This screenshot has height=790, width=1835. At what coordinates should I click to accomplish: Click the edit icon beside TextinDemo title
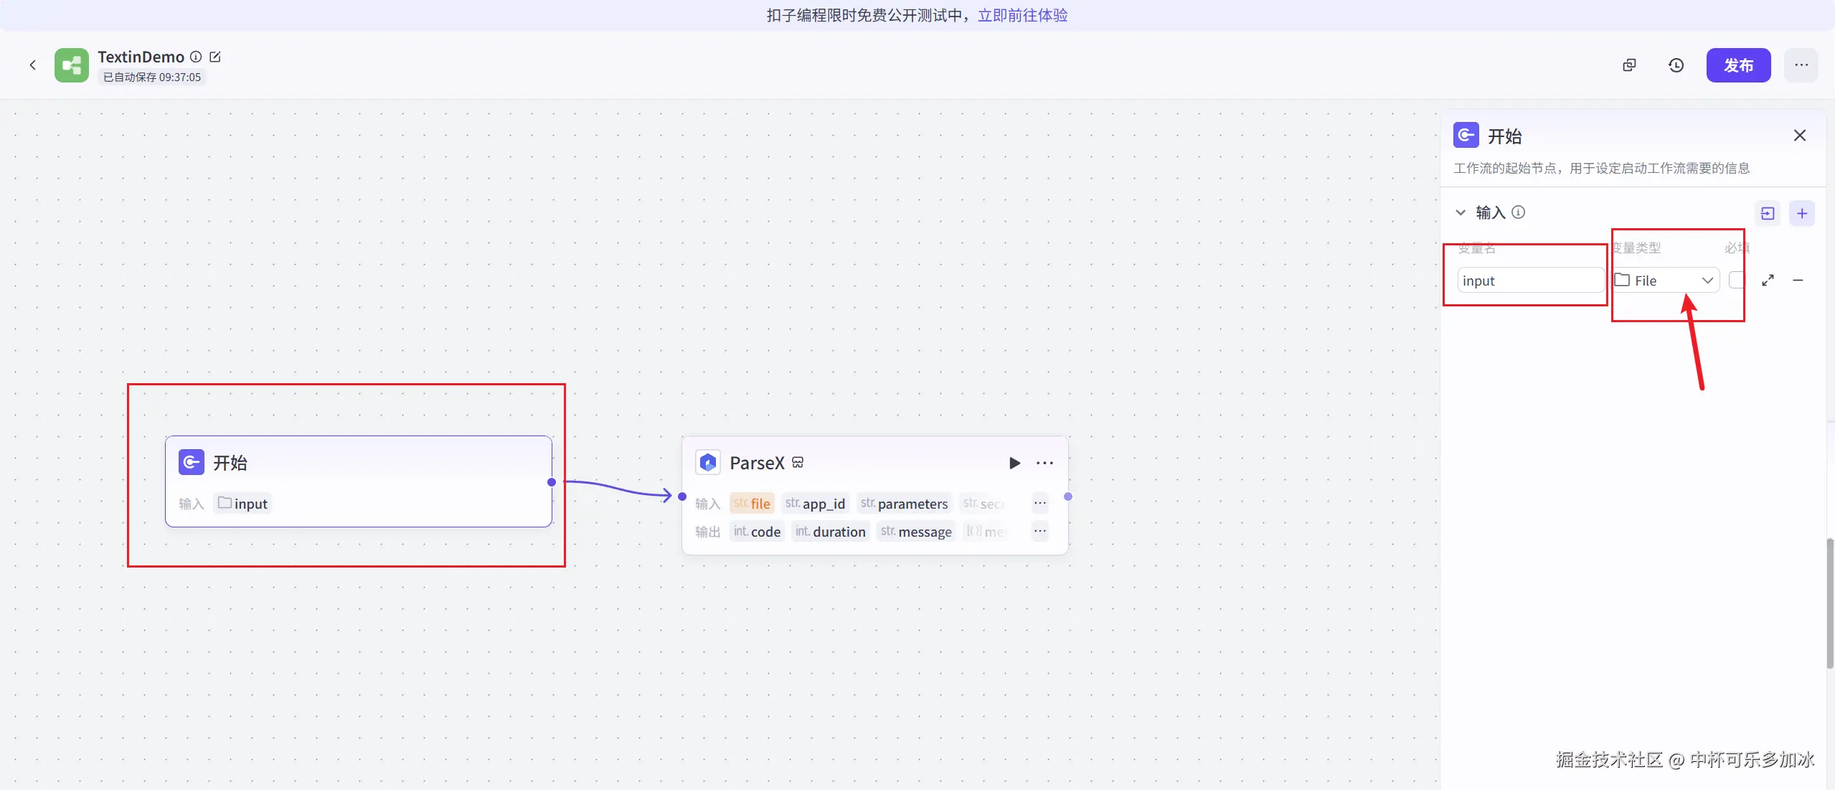(x=215, y=57)
